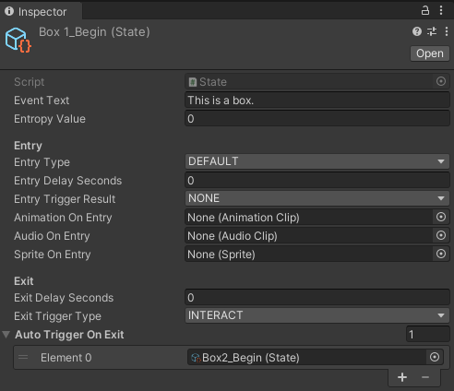Click the Event Text label
Viewport: 454px width, 391px height.
click(42, 101)
